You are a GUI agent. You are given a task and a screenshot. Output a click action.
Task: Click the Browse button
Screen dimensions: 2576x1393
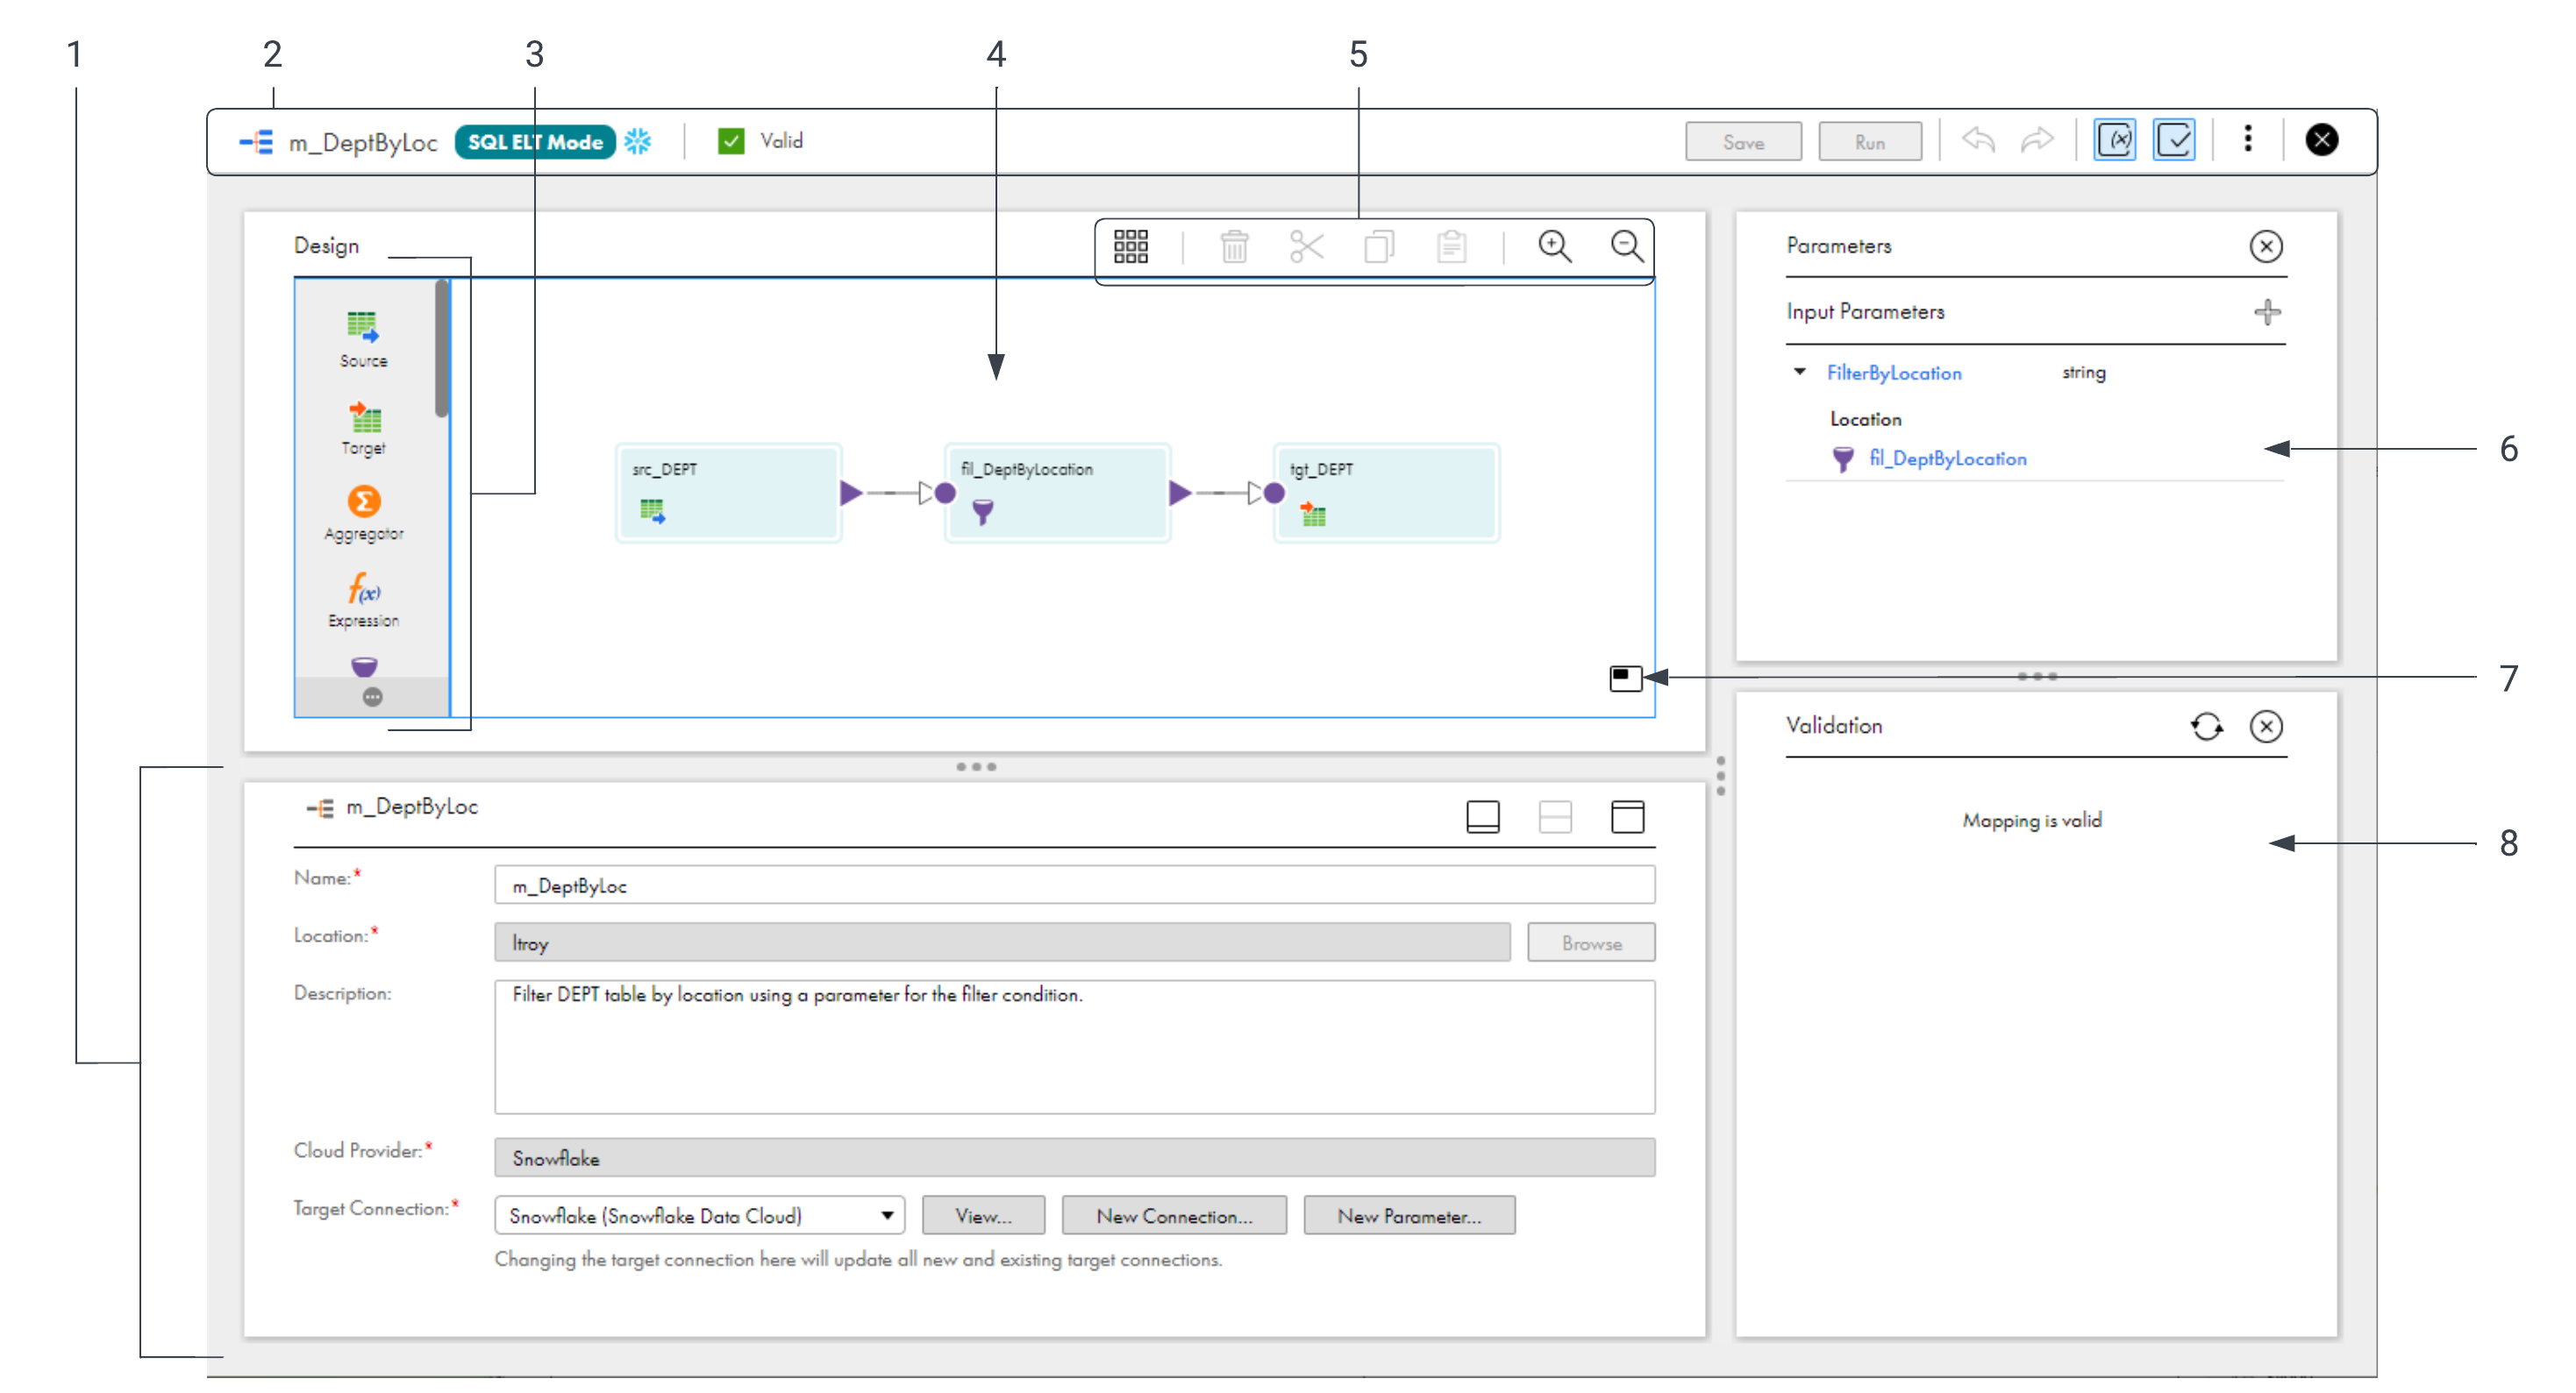pos(1591,942)
